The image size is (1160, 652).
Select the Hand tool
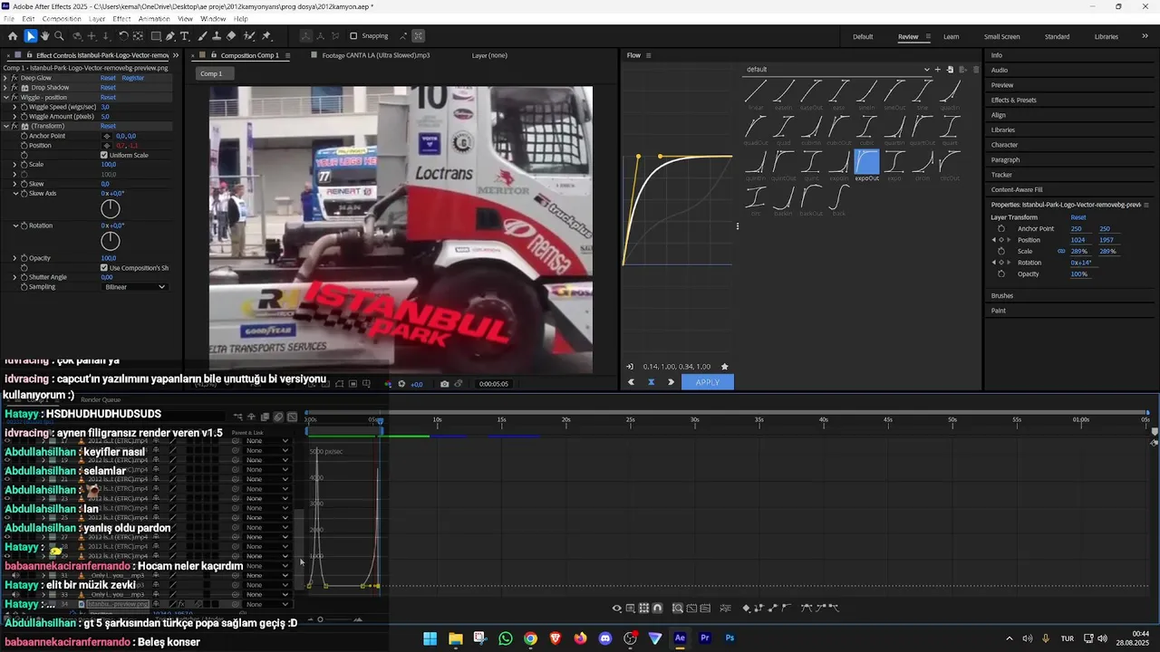[44, 36]
